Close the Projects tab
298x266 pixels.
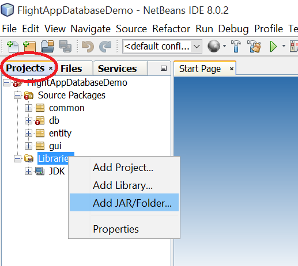point(51,68)
